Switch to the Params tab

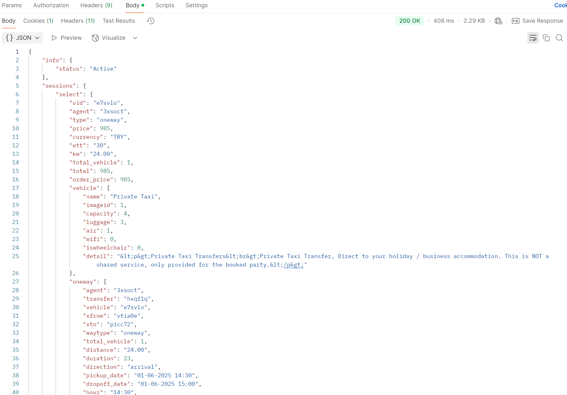[x=12, y=5]
